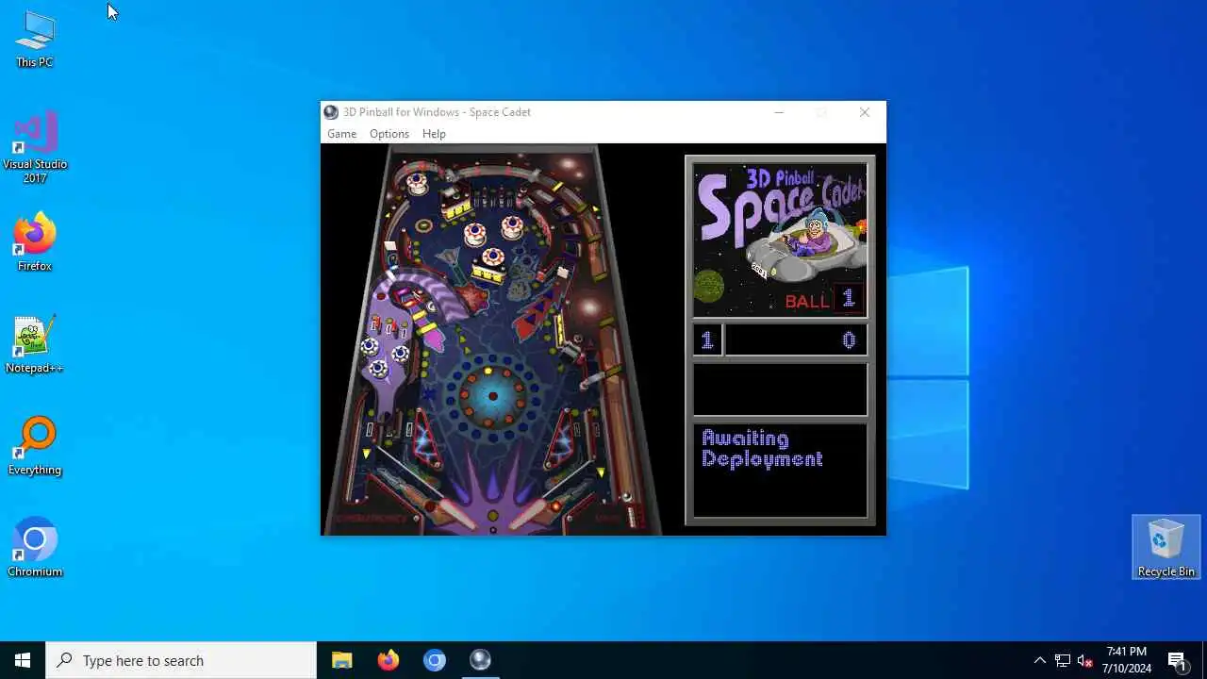
Task: Open the Game menu
Action: 341,134
